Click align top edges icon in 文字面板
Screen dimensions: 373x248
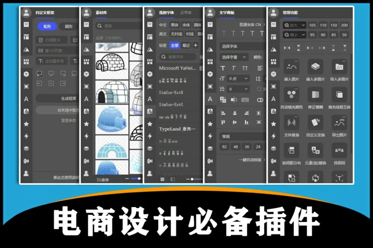pos(223,122)
